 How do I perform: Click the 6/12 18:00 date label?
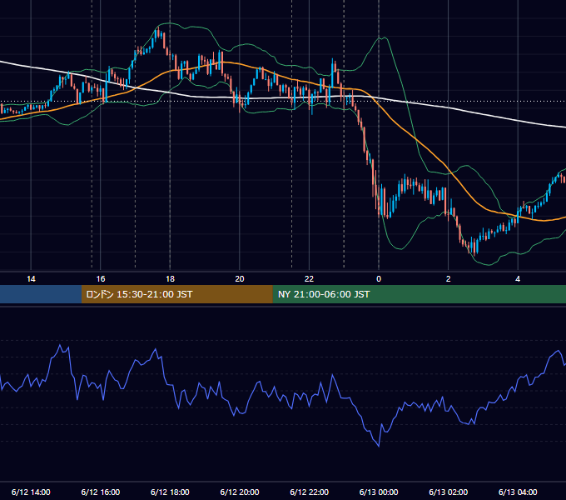(170, 492)
